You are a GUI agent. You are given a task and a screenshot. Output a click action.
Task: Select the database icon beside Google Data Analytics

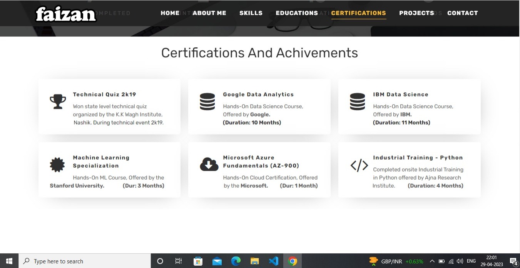207,101
